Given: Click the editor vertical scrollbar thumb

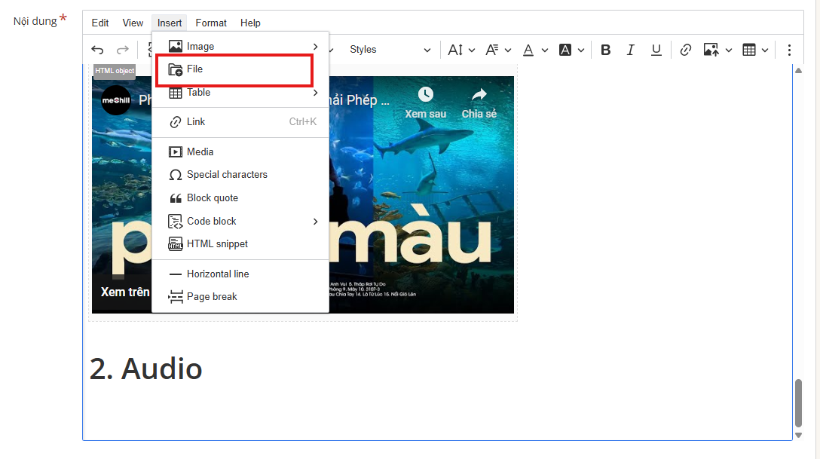Looking at the screenshot, I should pos(798,402).
